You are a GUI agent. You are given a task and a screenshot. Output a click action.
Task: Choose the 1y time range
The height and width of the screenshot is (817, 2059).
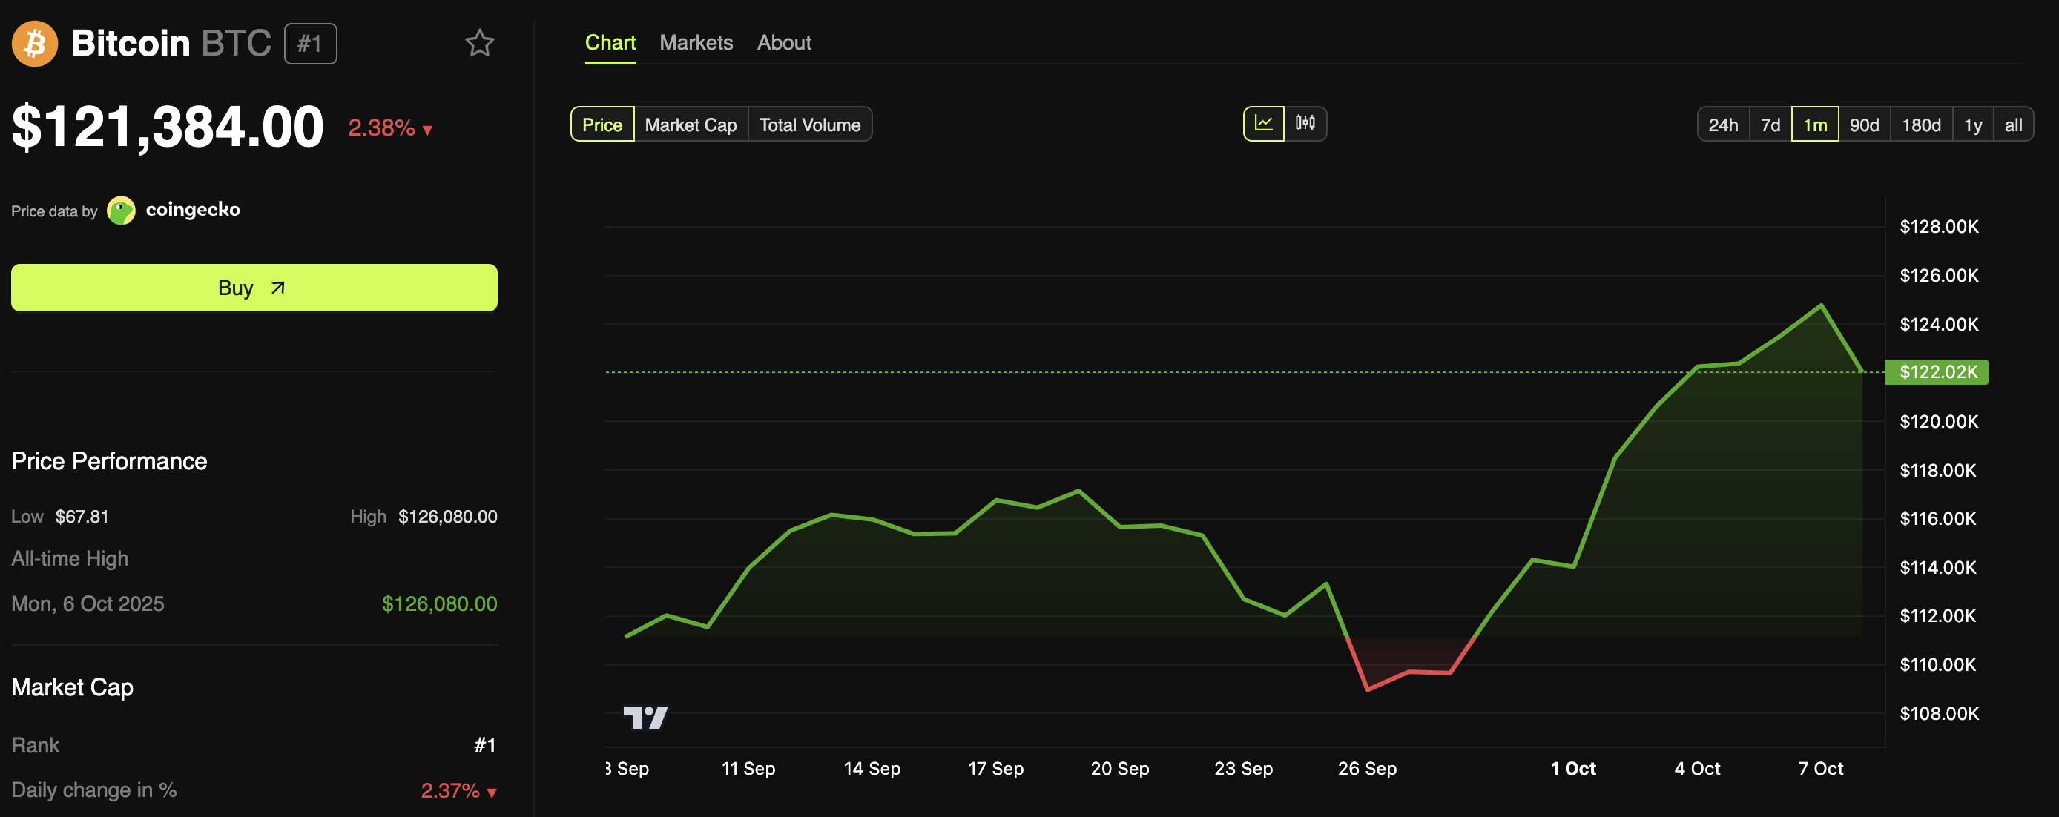pos(1973,124)
